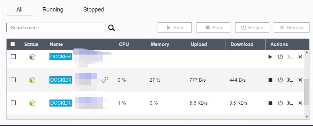The image size is (313, 126).
Task: Open terminal for container with 27 % memory
Action: (x=290, y=80)
